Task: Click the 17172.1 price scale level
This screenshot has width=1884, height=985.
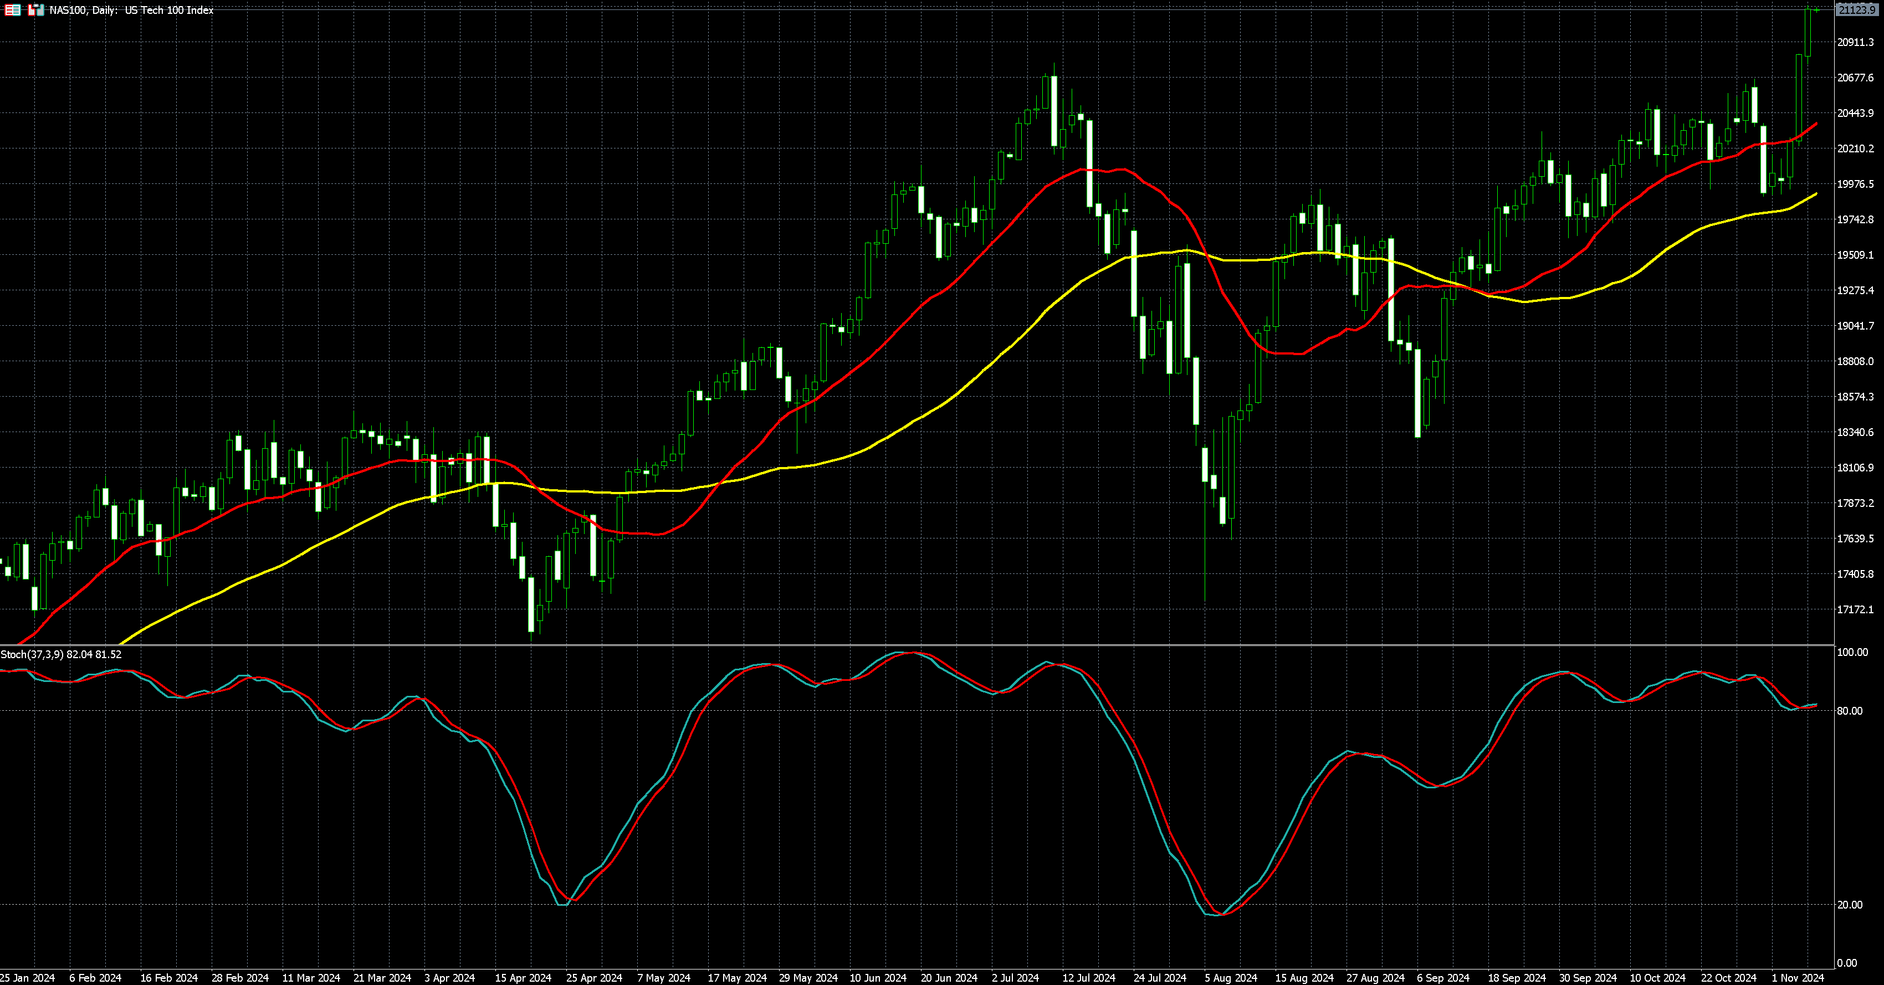Action: [1855, 609]
